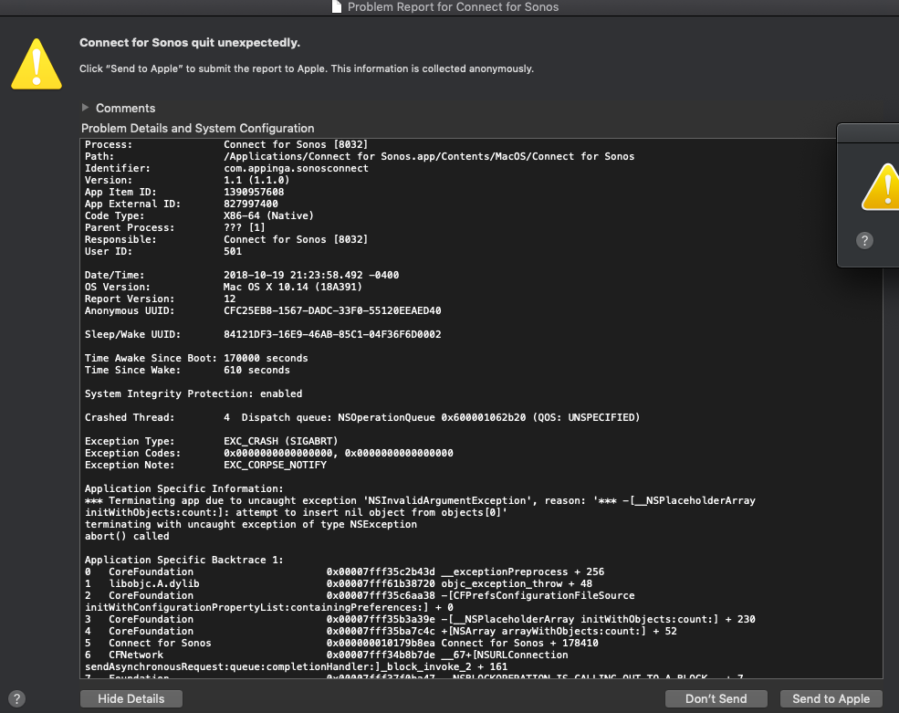Click the instruction text about 'Send to Apple'
Screen dimensions: 899x713
point(307,68)
